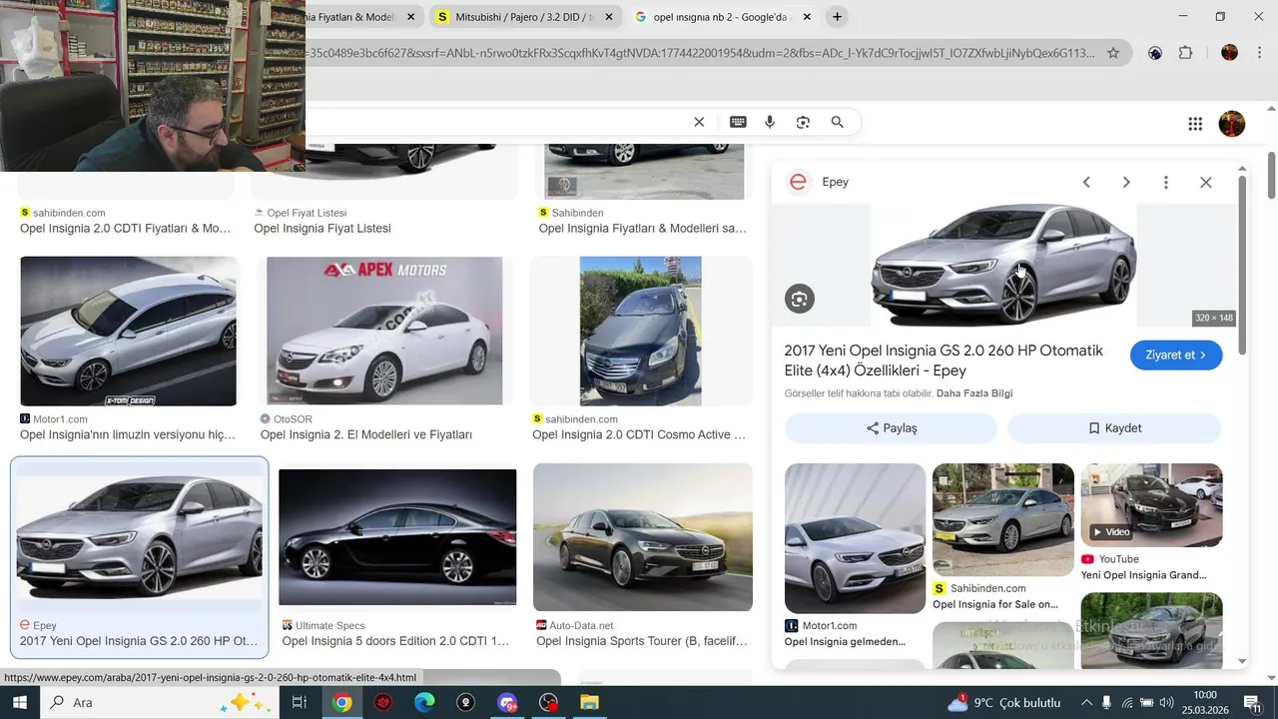The height and width of the screenshot is (719, 1278).
Task: Click 'Yeni Opel Insignia Grand' YouTube caption
Action: point(1144,575)
